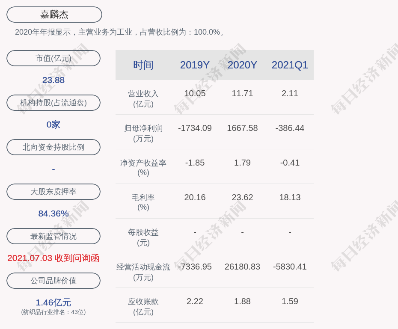Image resolution: width=398 pixels, height=329 pixels.
Task: Select ROE value -0.41
Action: pyautogui.click(x=290, y=163)
